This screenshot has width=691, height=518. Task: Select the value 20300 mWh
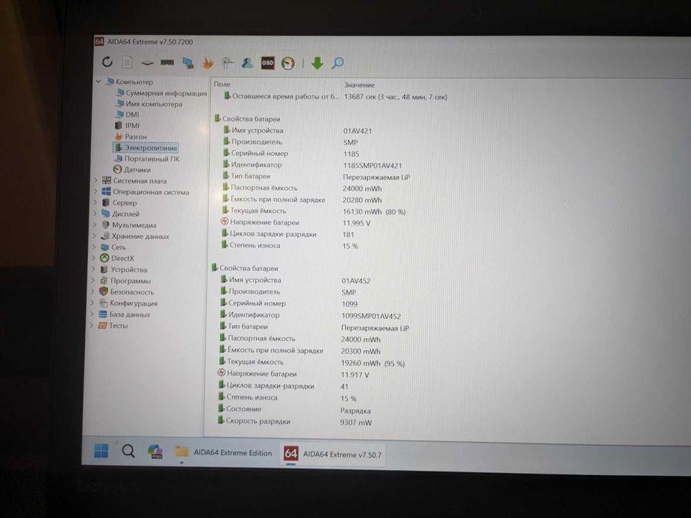point(361,351)
